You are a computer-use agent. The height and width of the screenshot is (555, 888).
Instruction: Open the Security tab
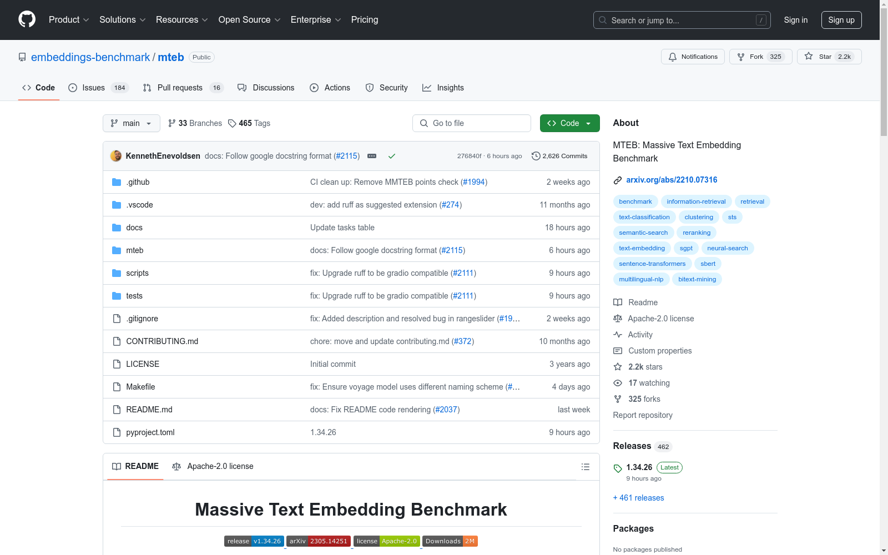pos(386,88)
